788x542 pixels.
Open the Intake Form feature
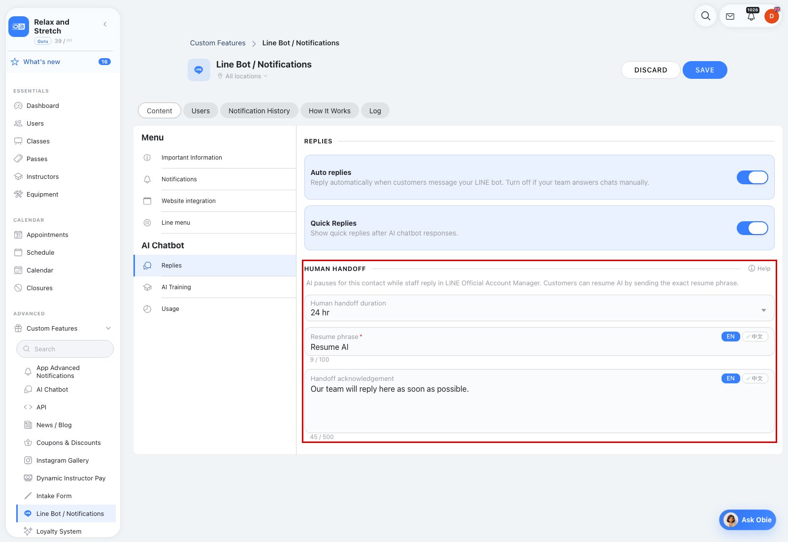(x=54, y=496)
